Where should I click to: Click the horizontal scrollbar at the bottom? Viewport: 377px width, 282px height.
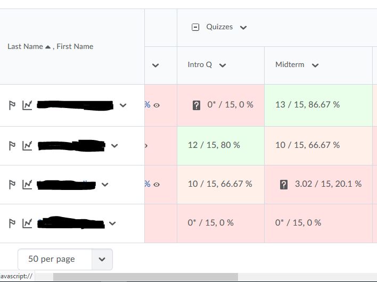click(145, 277)
